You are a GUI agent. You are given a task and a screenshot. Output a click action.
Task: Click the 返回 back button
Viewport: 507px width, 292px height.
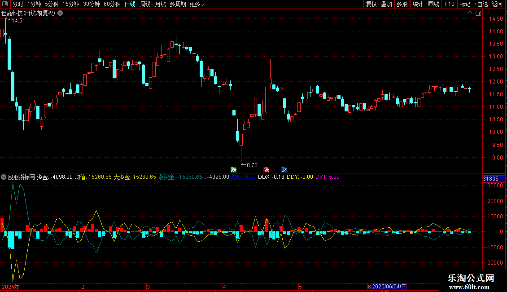click(497, 4)
